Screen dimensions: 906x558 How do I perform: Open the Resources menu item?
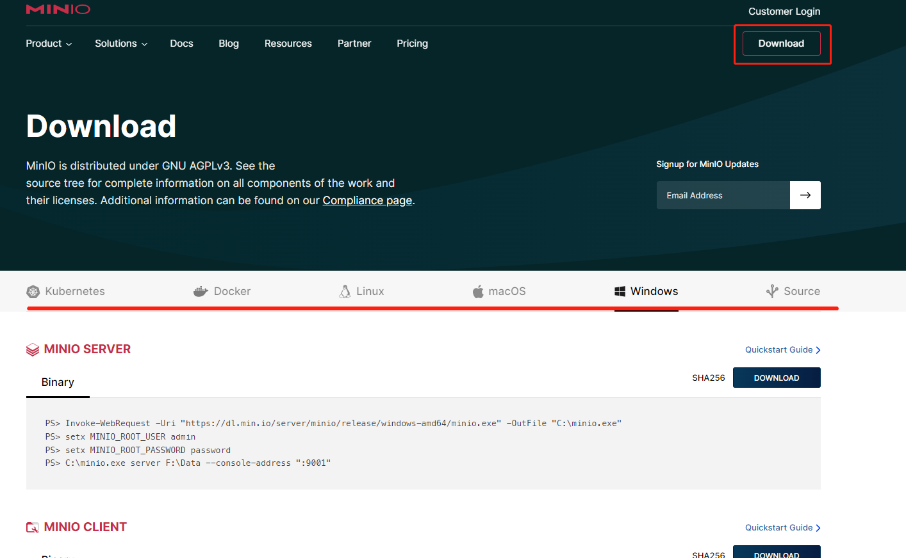click(288, 44)
